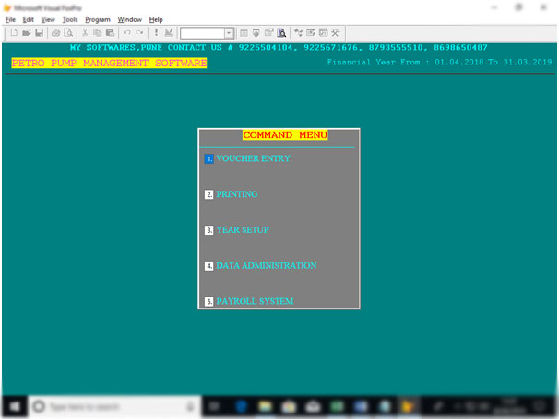Click the Copy toolbar icon

pyautogui.click(x=98, y=33)
